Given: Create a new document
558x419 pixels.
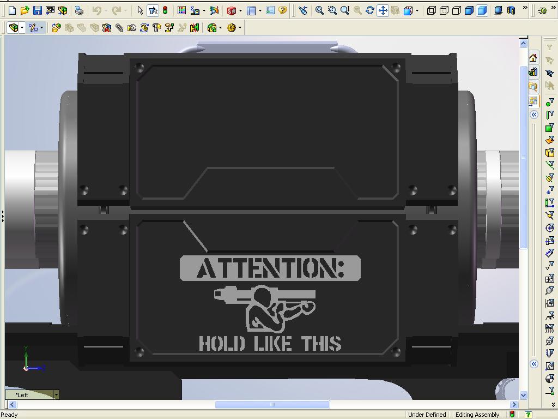Looking at the screenshot, I should (12, 10).
